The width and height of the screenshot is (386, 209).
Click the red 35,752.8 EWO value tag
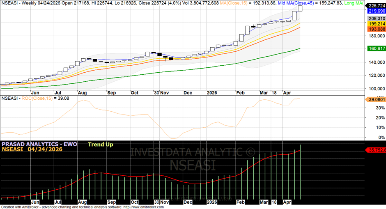point(375,150)
